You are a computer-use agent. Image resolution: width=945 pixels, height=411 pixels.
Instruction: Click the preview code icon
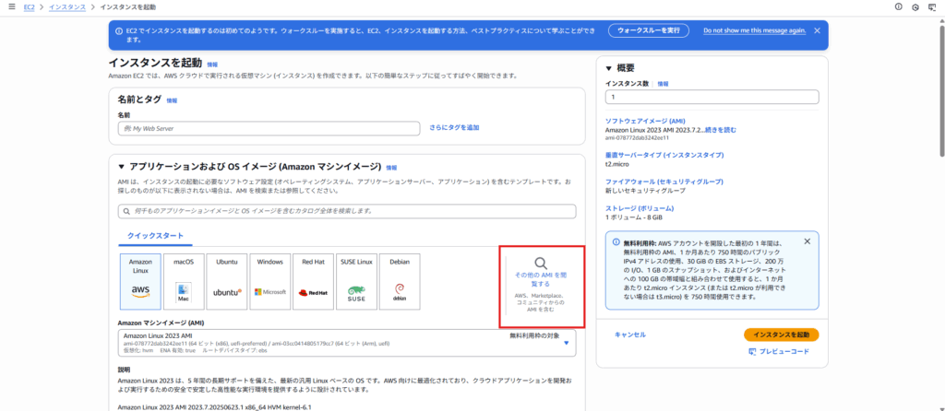(752, 351)
